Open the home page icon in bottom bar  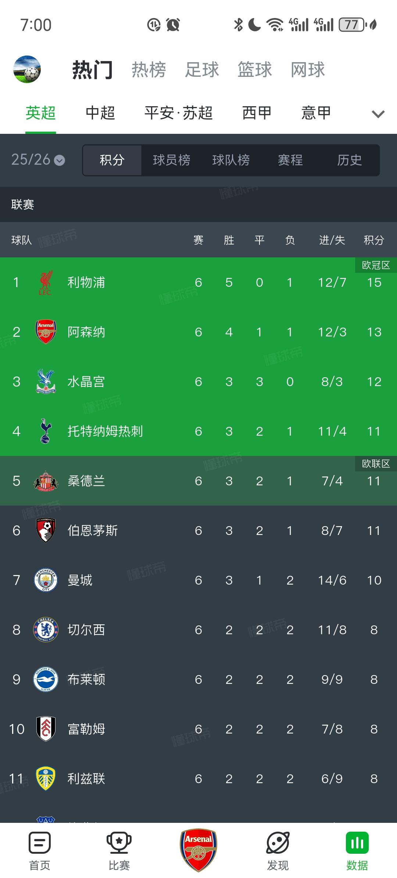pos(40,842)
